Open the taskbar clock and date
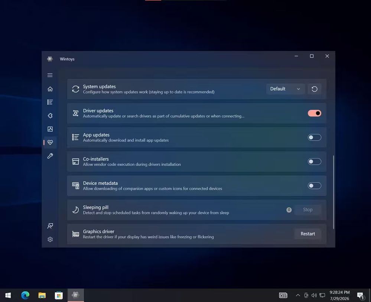The image size is (371, 302). pos(339,295)
